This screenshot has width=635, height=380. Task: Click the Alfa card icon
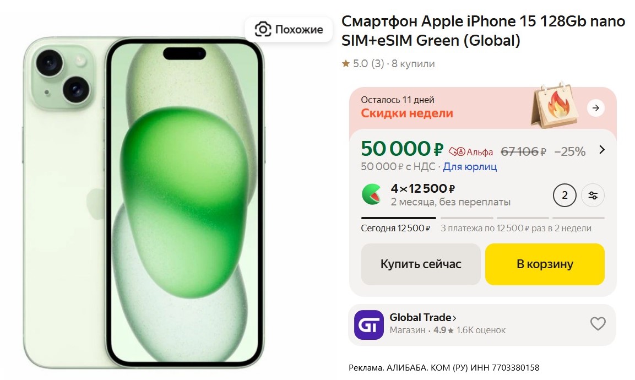[454, 151]
